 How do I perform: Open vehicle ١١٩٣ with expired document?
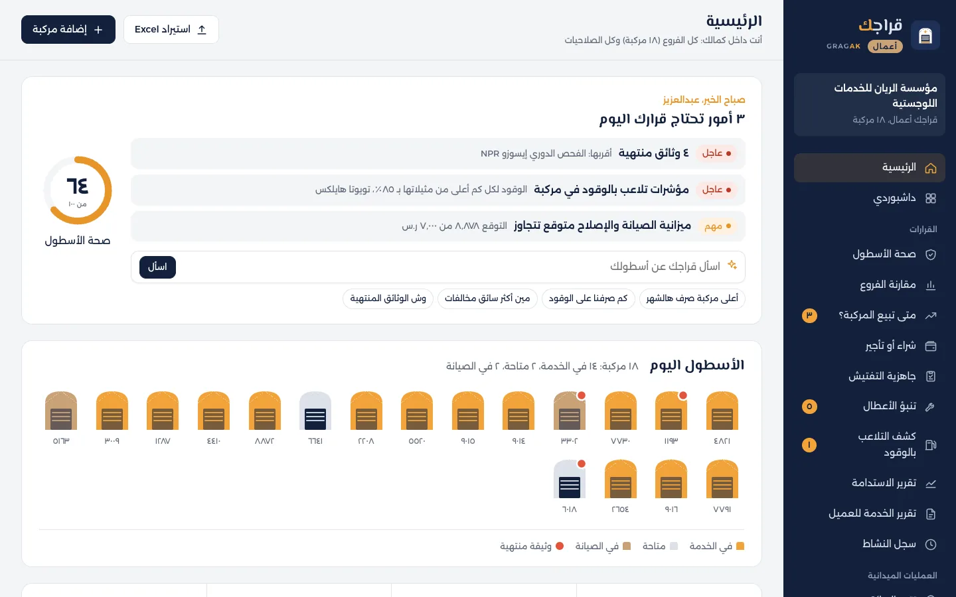[671, 411]
